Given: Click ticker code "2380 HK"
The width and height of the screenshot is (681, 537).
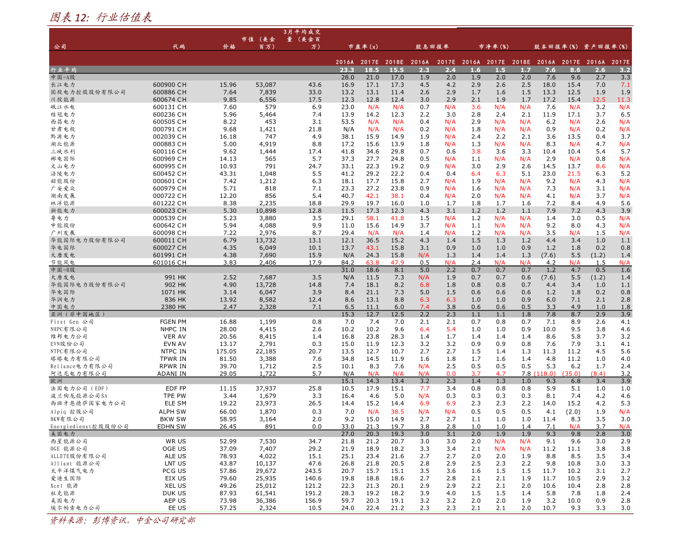Looking at the screenshot, I should (x=174, y=307).
